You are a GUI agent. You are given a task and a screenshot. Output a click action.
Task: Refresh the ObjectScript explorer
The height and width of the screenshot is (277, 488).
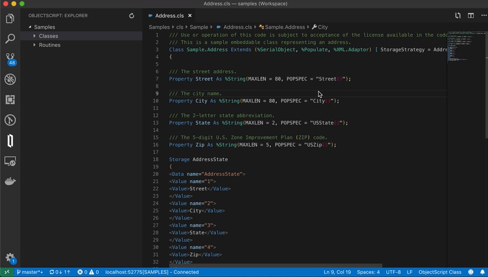(x=132, y=15)
